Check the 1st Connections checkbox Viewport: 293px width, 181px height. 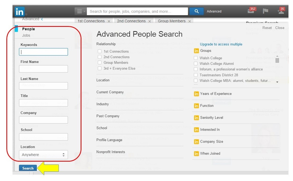tap(100, 51)
